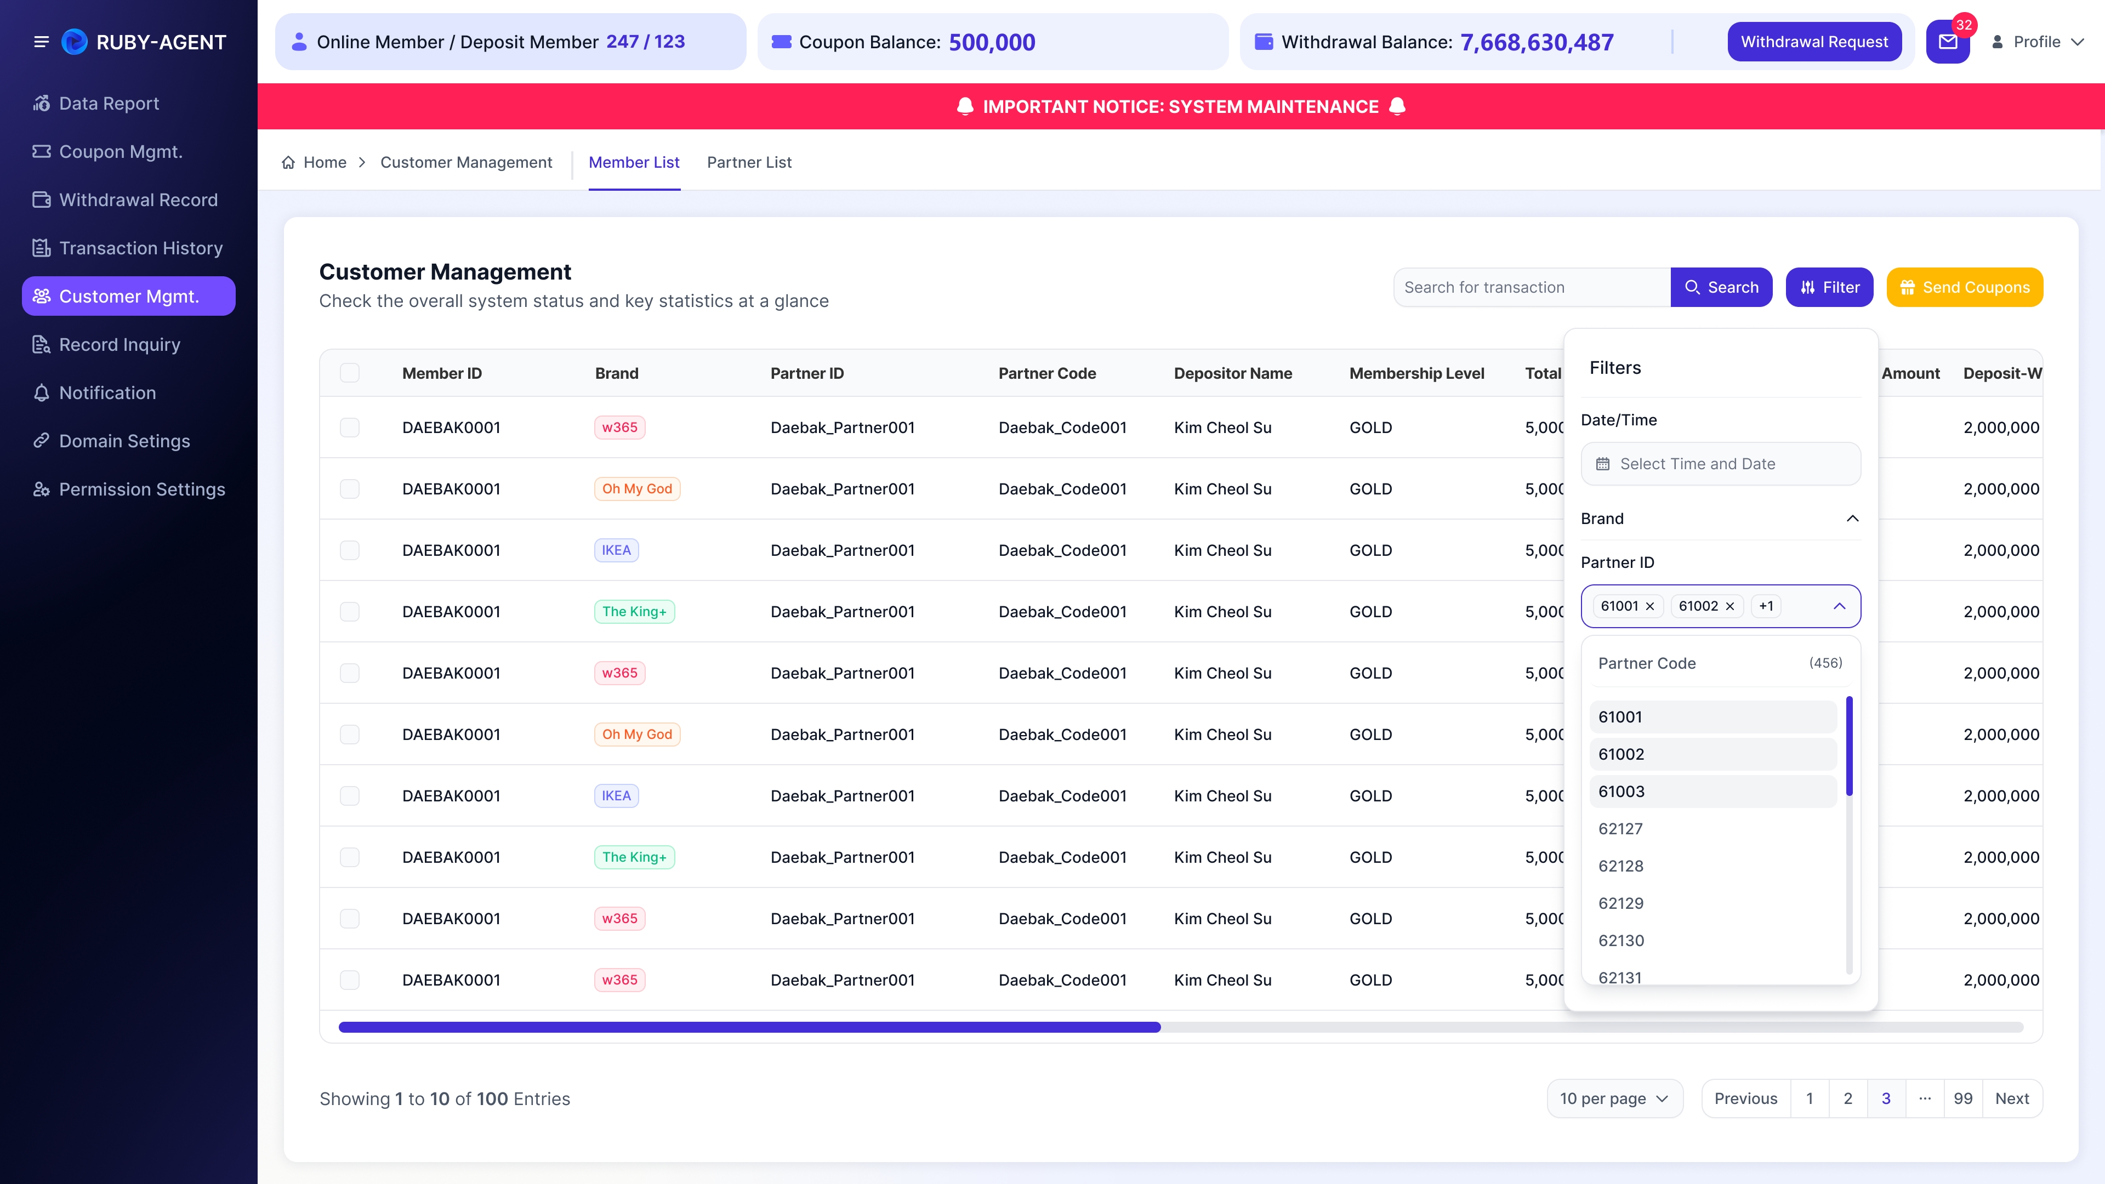
Task: Click the Online Member person icon
Action: (299, 42)
